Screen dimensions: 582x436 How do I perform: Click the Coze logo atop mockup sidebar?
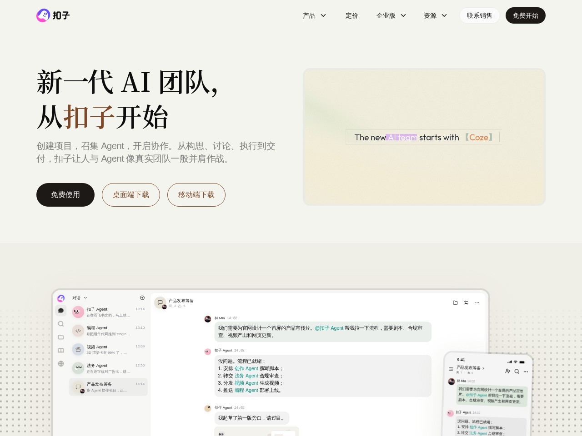click(61, 298)
